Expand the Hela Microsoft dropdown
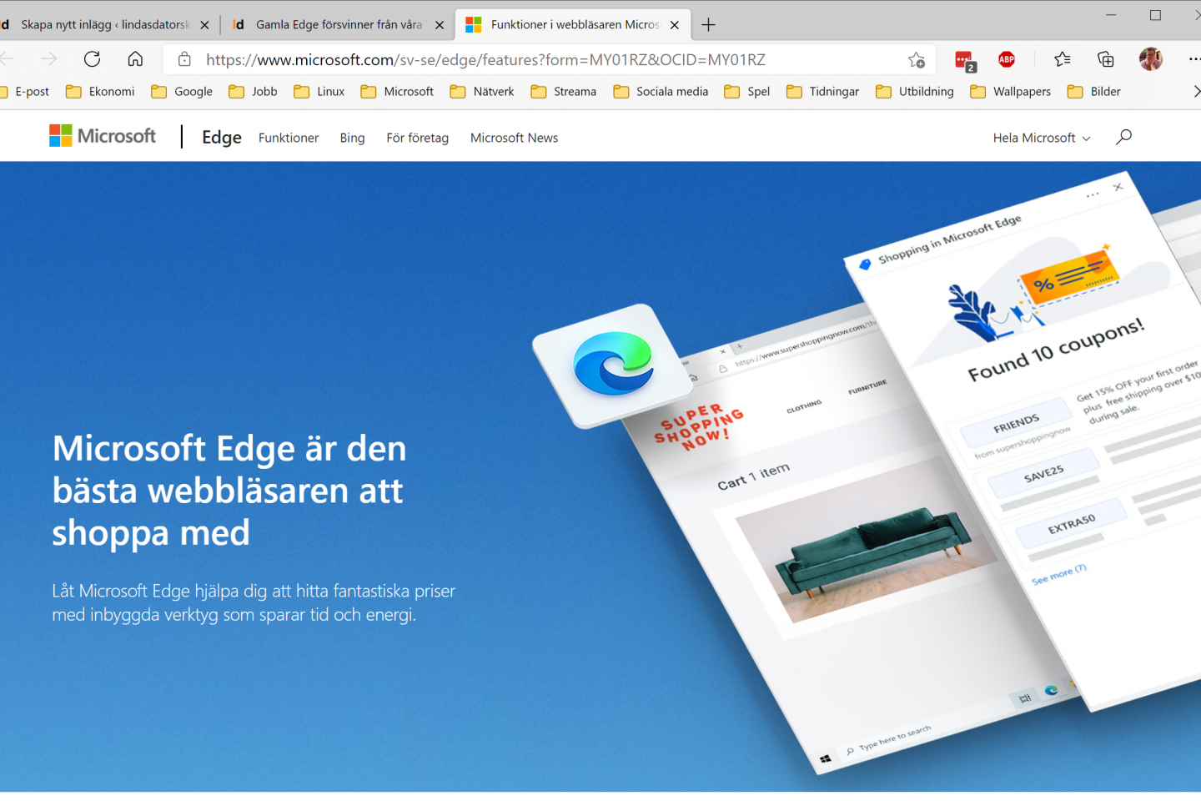 1041,138
